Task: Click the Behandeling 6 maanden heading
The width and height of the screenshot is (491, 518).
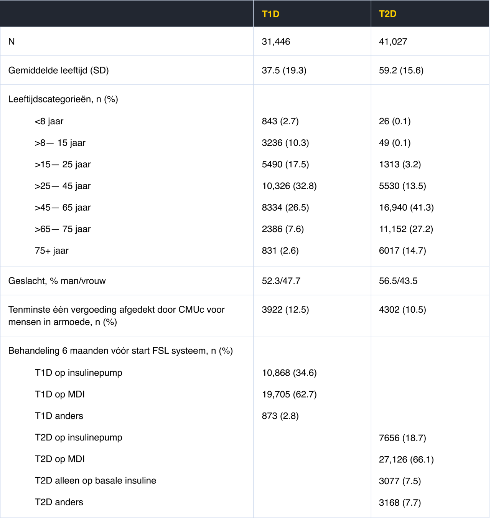Action: pos(120,351)
